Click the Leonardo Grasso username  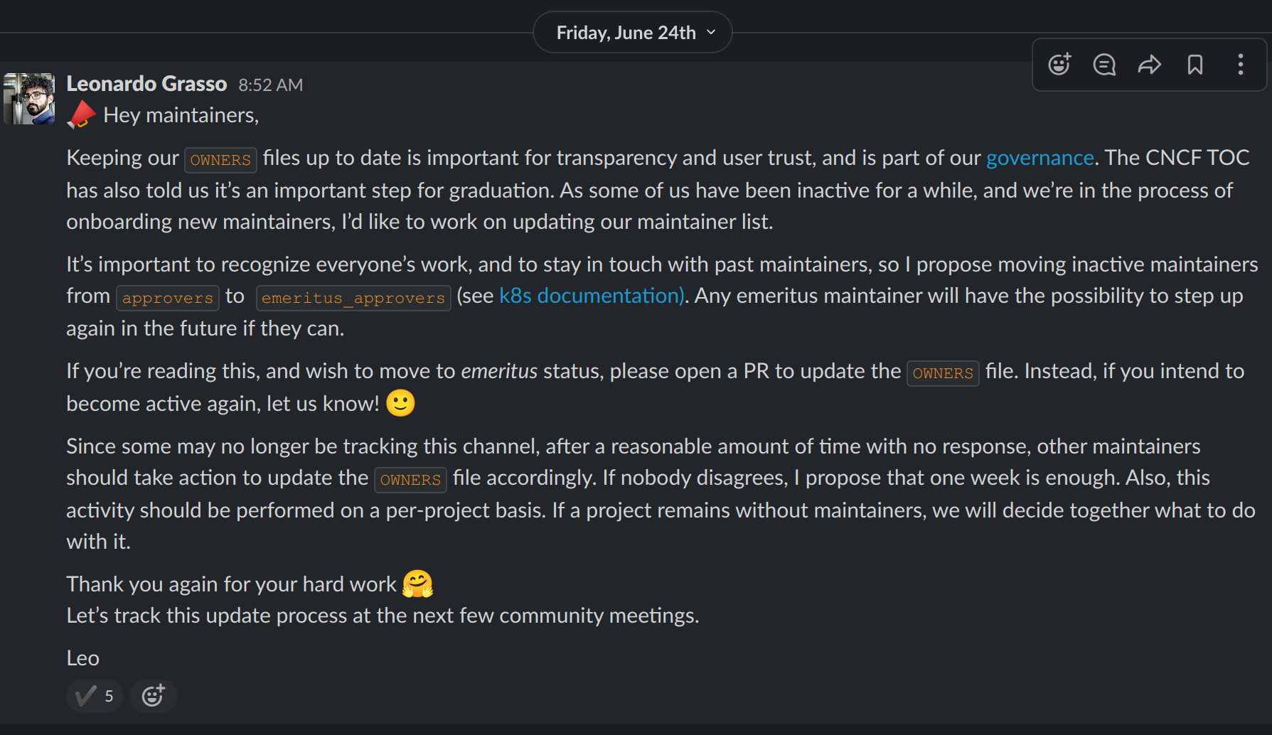pos(146,83)
